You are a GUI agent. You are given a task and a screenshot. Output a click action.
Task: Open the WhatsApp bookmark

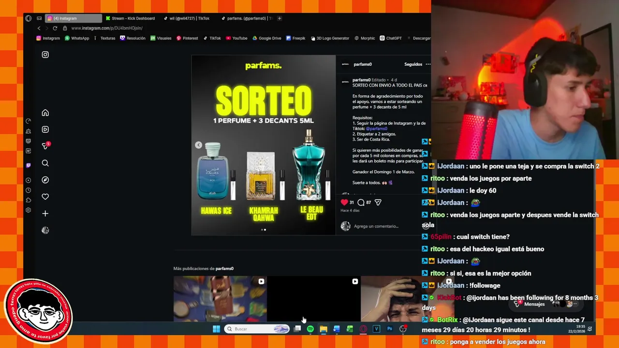pyautogui.click(x=77, y=38)
